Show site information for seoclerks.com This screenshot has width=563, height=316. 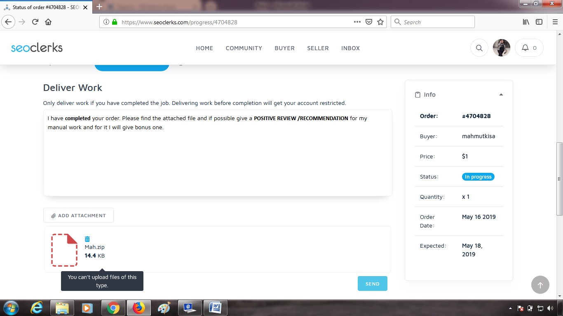point(106,22)
